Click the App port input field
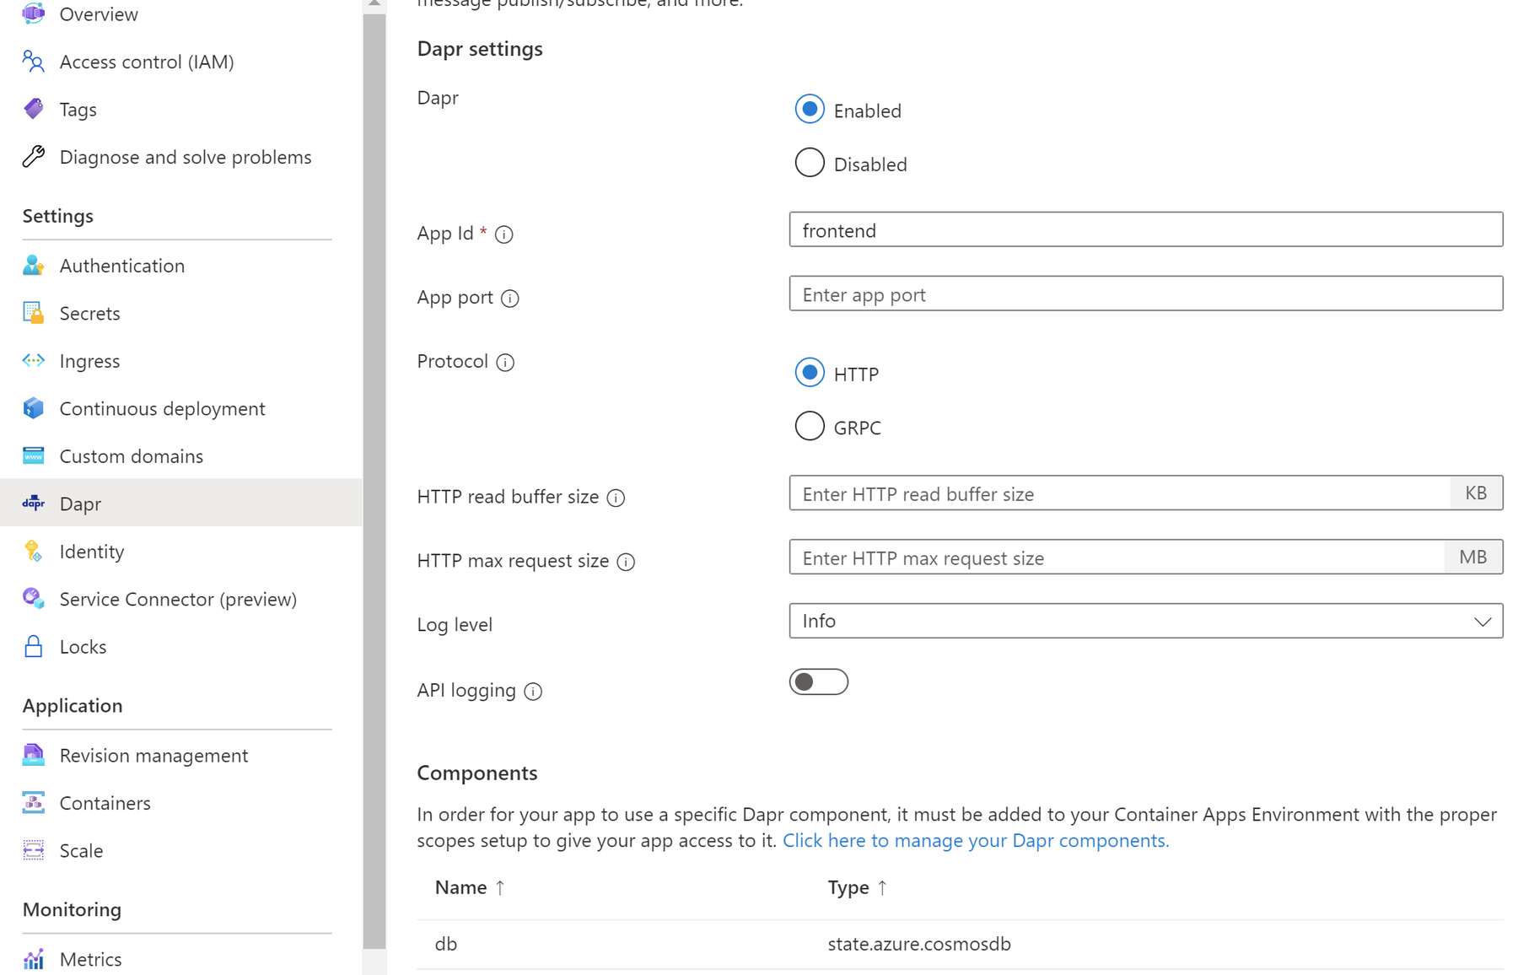 coord(1146,294)
